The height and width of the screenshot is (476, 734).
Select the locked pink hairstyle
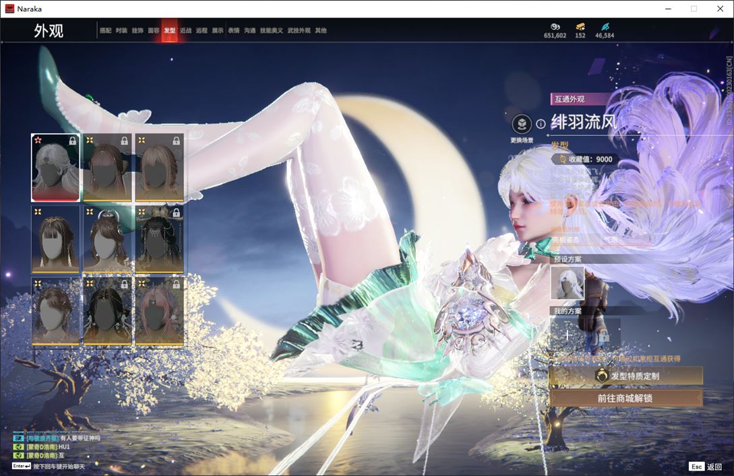pos(159,312)
